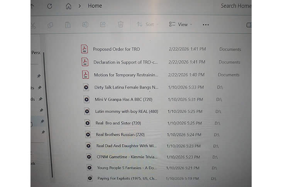This screenshot has height=187, width=281.
Task: Select the Home breadcrumb label
Action: (x=95, y=6)
